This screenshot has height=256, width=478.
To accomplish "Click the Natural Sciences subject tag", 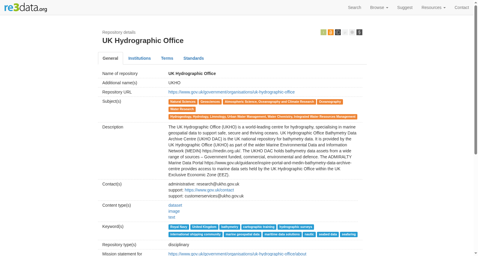I will (183, 102).
